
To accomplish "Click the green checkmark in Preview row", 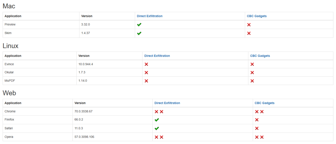I will (139, 25).
